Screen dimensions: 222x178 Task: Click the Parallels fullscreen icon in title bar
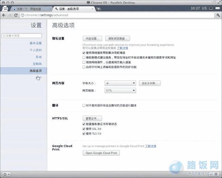(219, 3)
